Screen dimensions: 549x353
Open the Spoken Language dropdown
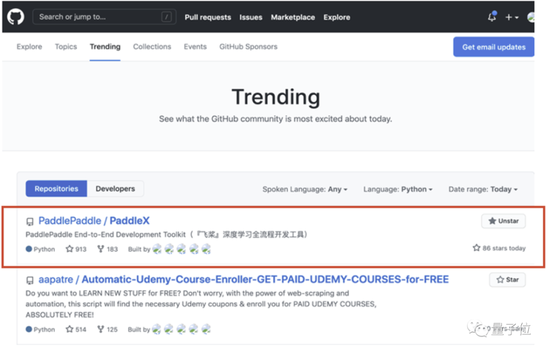[304, 189]
